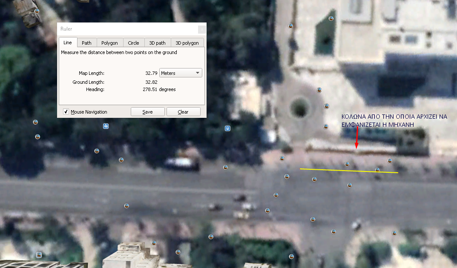Close the Ruler dialog
457x268 pixels.
(x=202, y=29)
